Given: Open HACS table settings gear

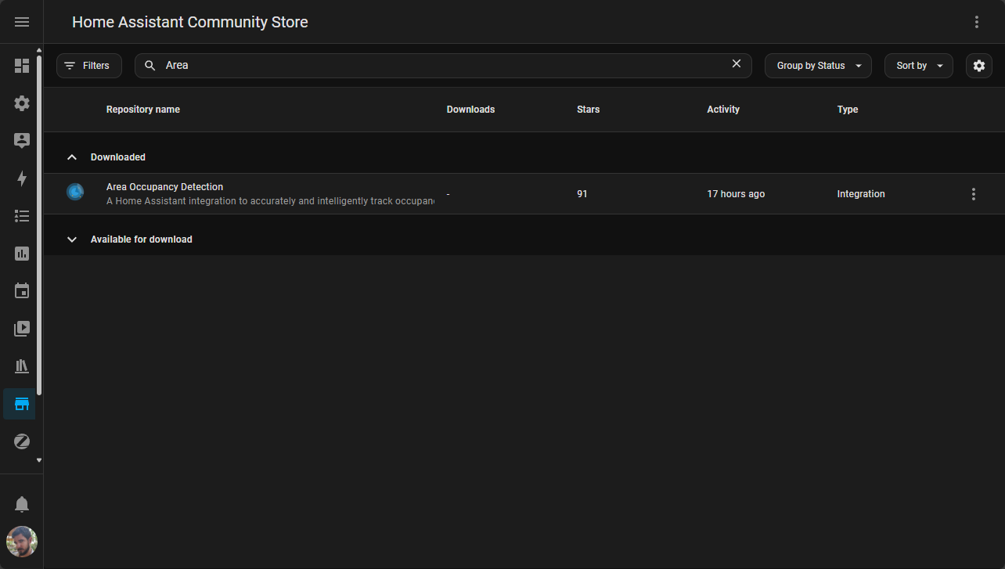Looking at the screenshot, I should (x=978, y=66).
